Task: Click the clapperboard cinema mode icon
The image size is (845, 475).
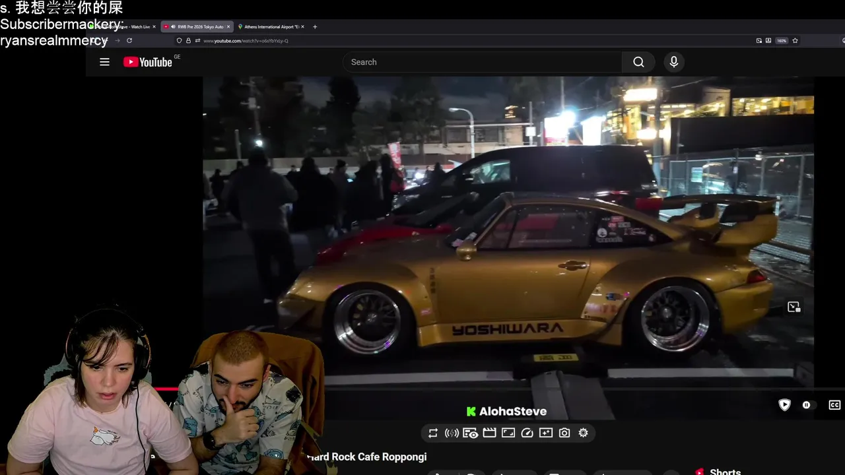Action: [489, 433]
